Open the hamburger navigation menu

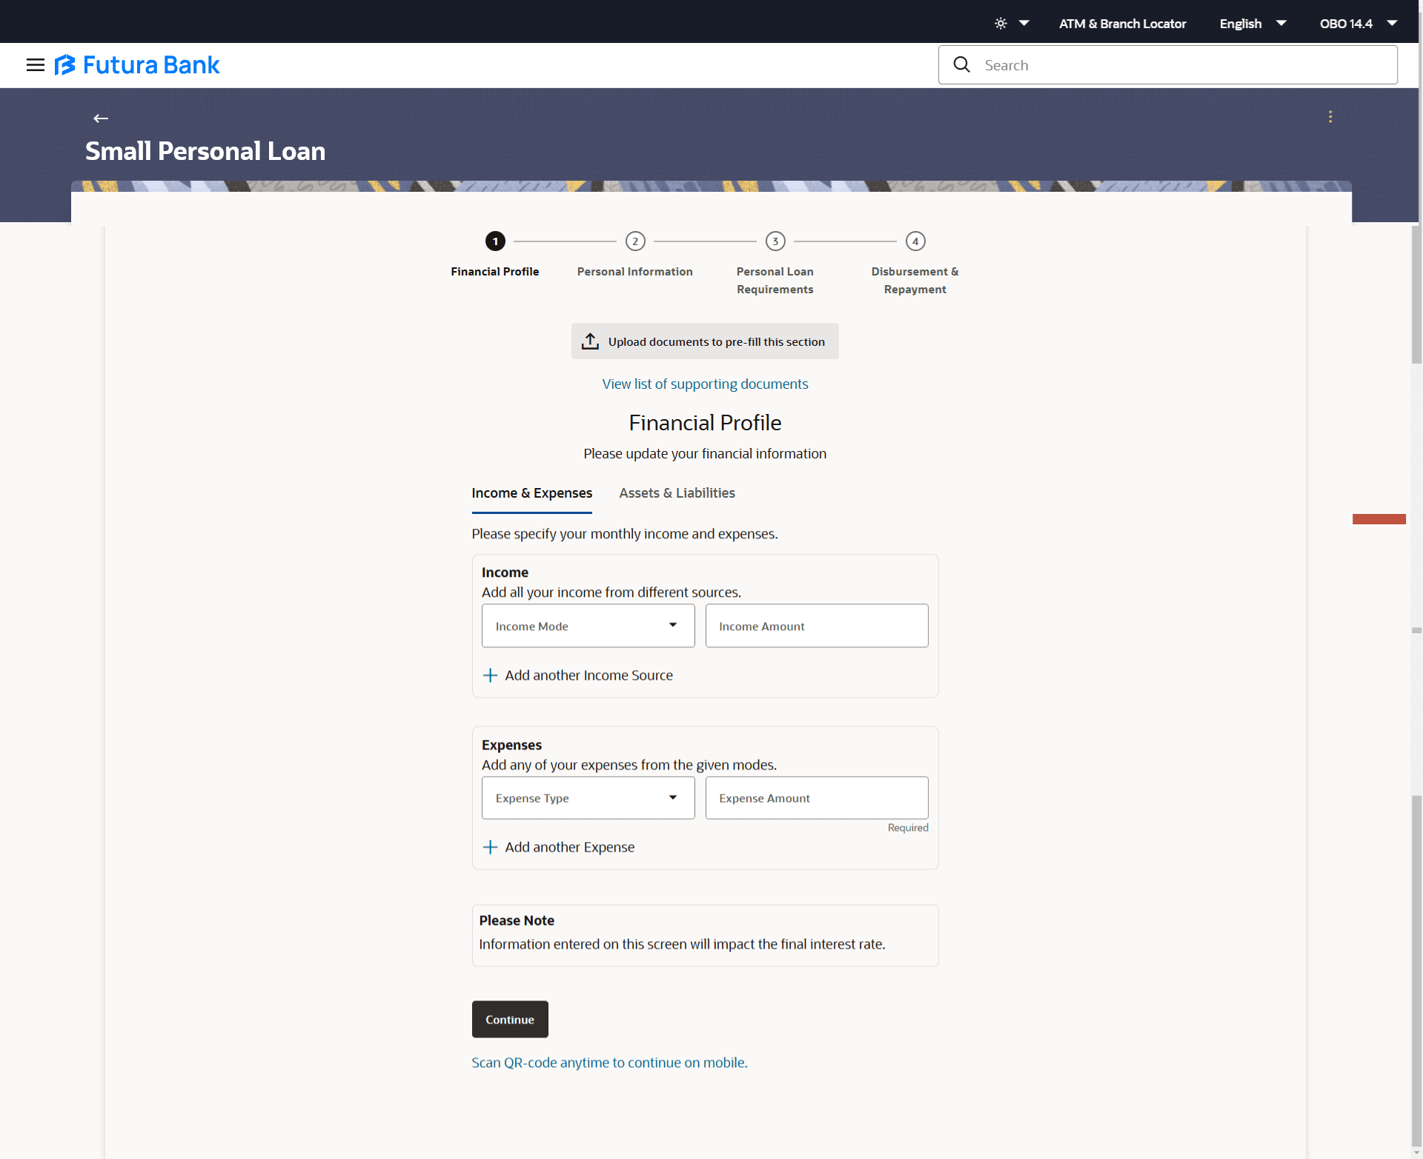(35, 65)
